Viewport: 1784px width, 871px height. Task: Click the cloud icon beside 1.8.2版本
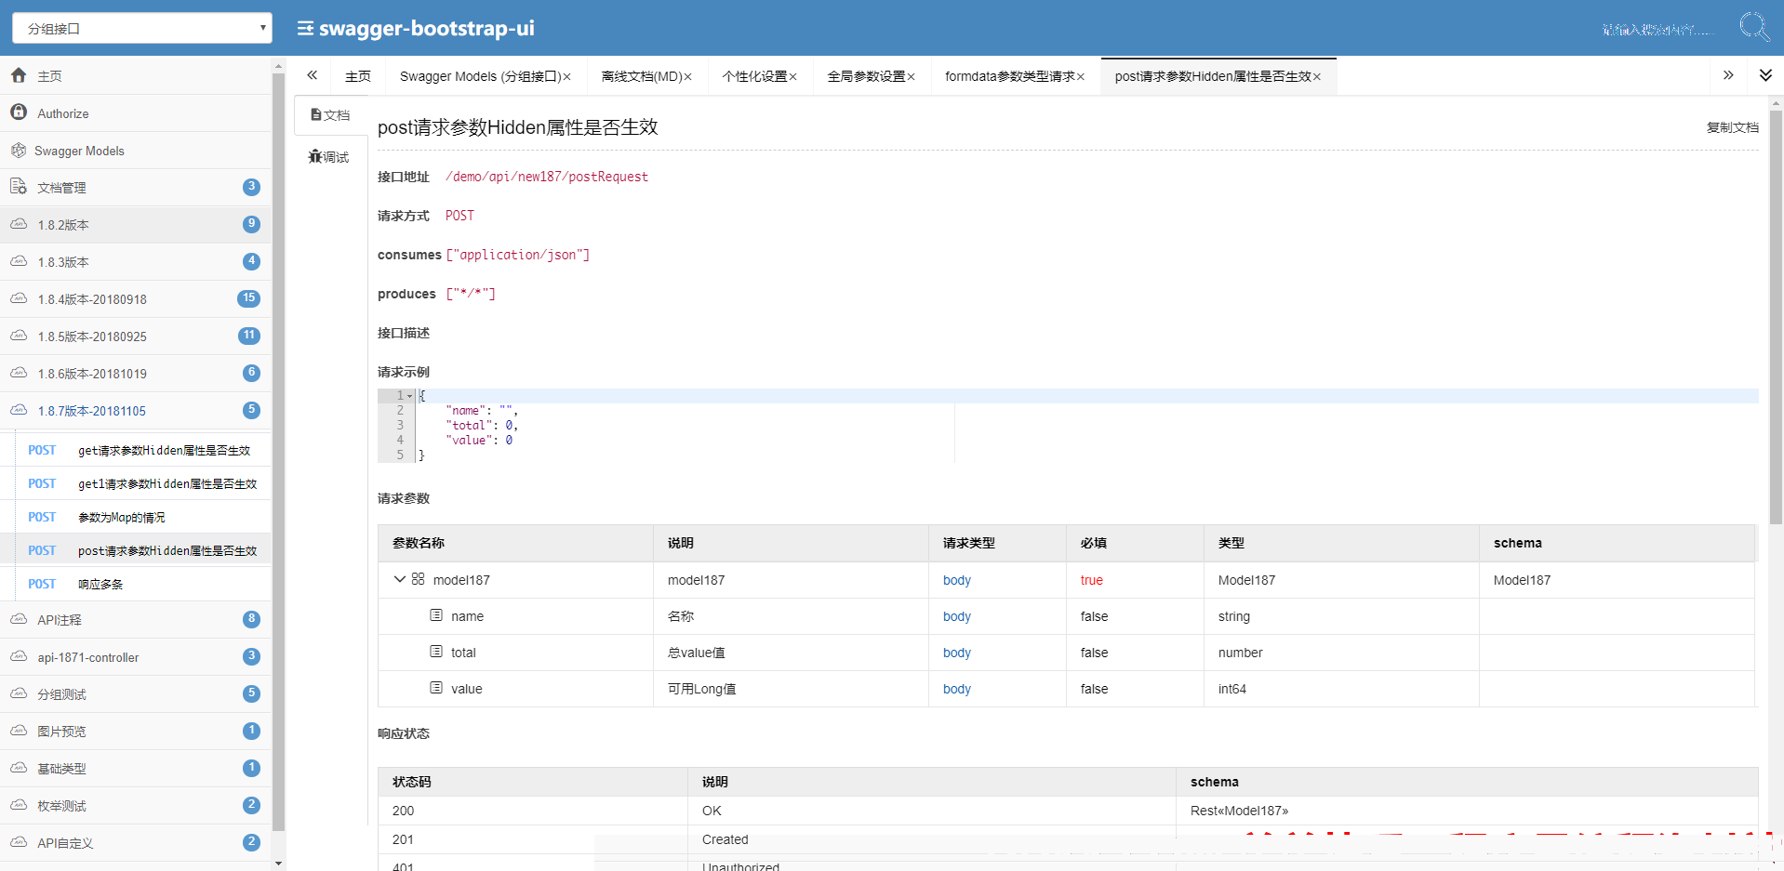pos(19,224)
